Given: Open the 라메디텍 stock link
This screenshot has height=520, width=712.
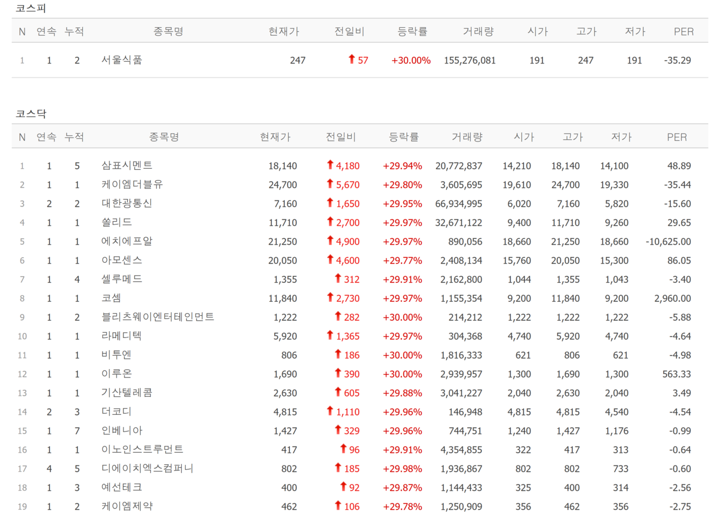Looking at the screenshot, I should 122,336.
